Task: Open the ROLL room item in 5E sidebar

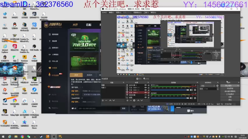Action: pyautogui.click(x=53, y=61)
